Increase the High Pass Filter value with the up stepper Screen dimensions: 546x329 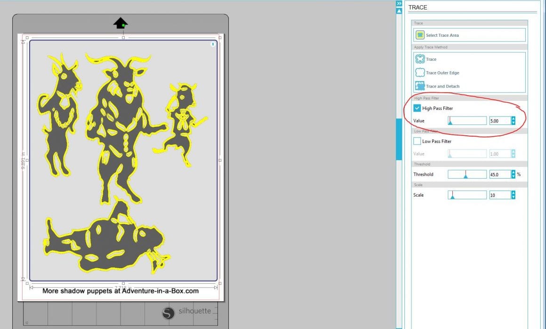[513, 118]
